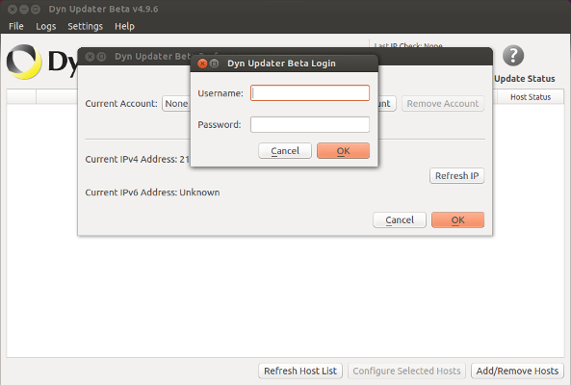Maximize the main Dyn Updater window

(x=36, y=9)
